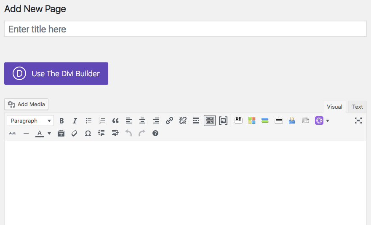Insert a bulleted list
The image size is (371, 225).
pos(88,121)
